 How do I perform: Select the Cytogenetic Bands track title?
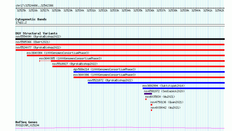31,19
